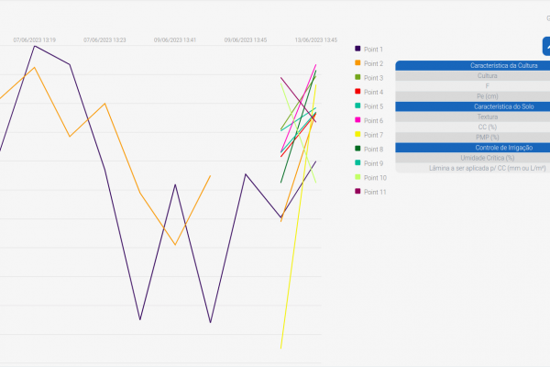Click the Point 10 legend color swatch
Screen dimensions: 550x367
pos(357,177)
